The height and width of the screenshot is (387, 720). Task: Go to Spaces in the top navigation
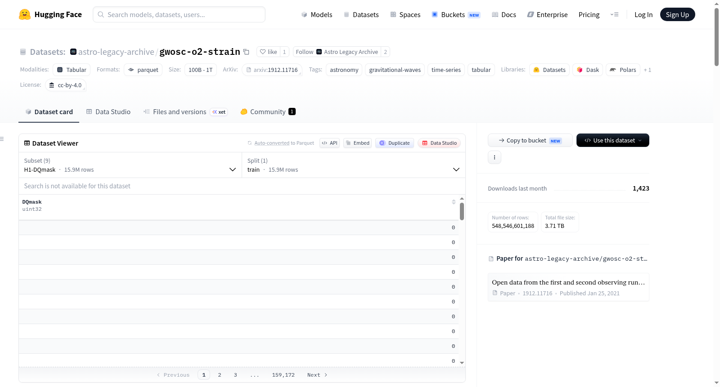405,14
